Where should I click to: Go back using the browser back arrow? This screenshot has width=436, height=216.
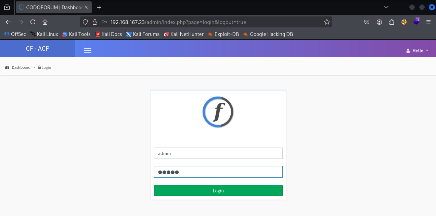8,22
